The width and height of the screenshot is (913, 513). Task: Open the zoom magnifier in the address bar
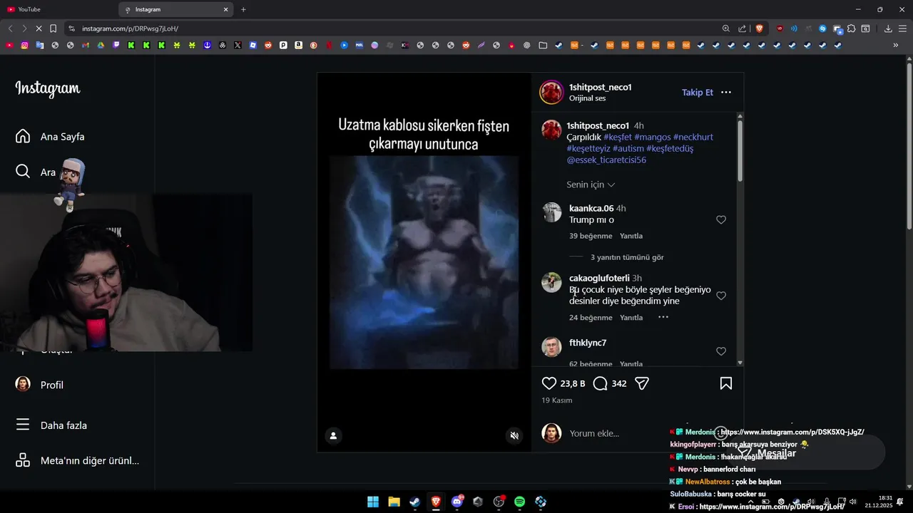tap(726, 28)
